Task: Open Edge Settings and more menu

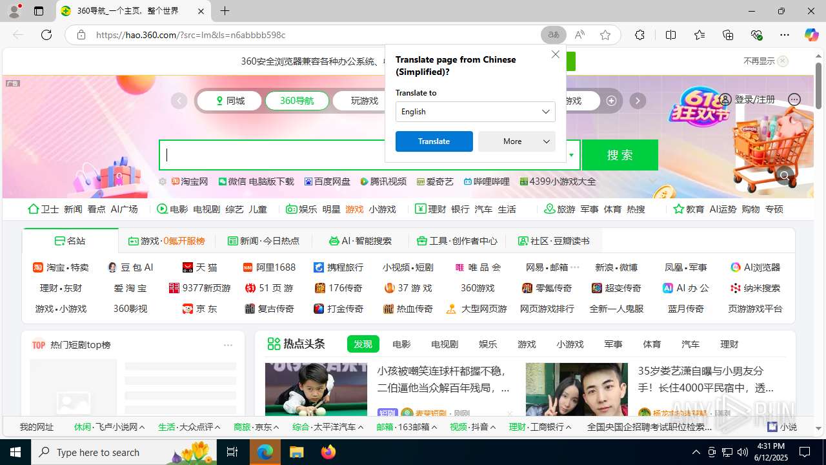Action: pyautogui.click(x=785, y=35)
